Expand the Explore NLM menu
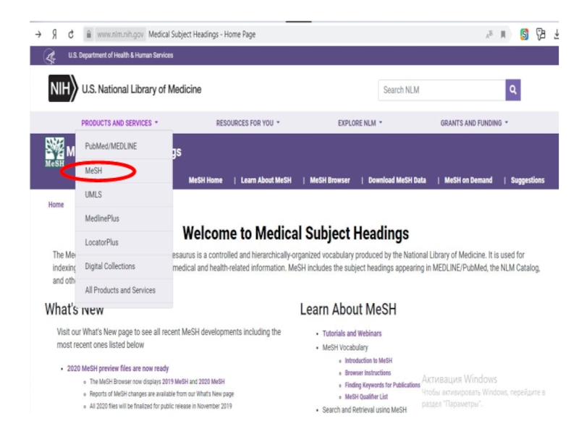The width and height of the screenshot is (579, 434). [x=360, y=123]
